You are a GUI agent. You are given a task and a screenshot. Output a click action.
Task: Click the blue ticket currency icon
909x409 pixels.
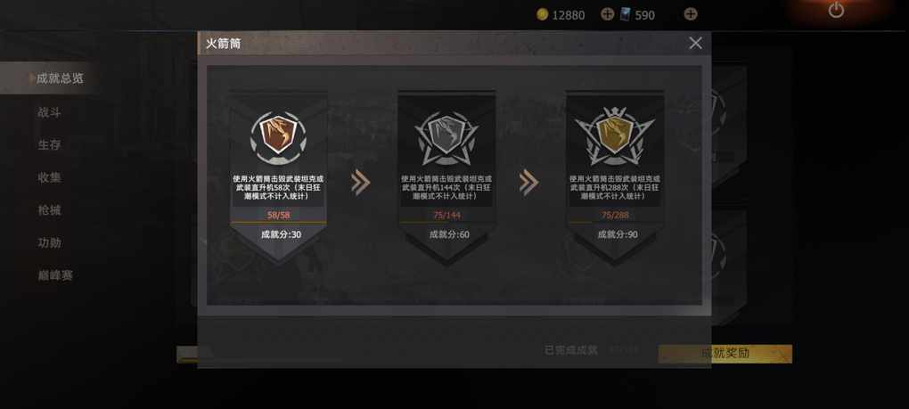tap(626, 15)
